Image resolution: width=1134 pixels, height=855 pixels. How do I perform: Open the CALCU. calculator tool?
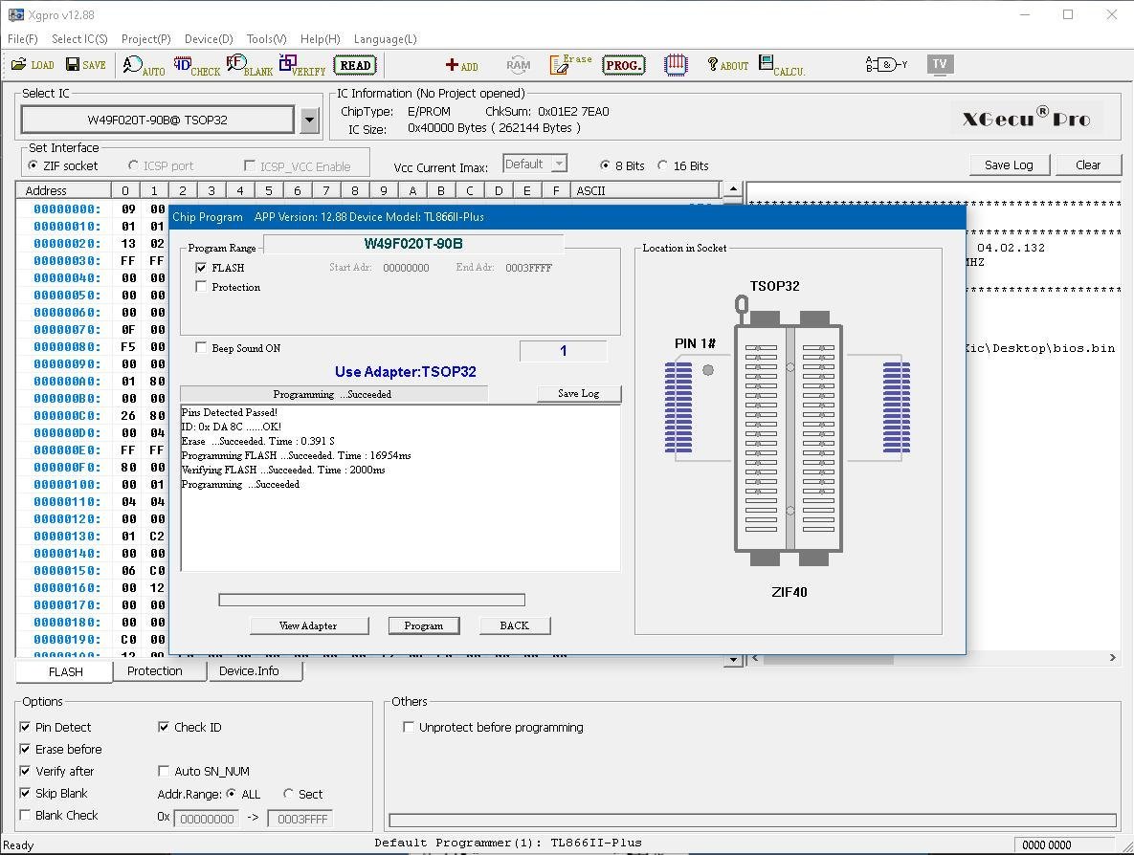point(782,66)
